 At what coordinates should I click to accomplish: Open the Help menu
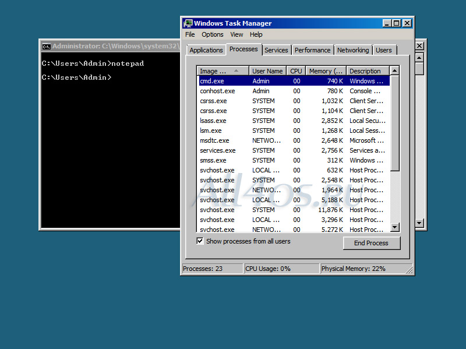click(256, 34)
